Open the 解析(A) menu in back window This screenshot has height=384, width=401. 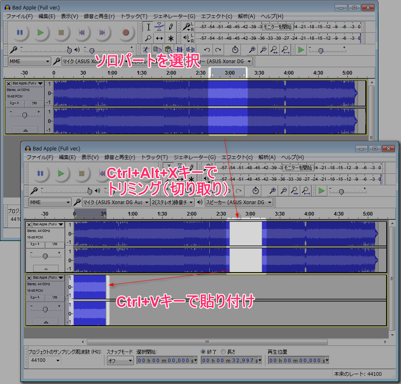coord(247,16)
